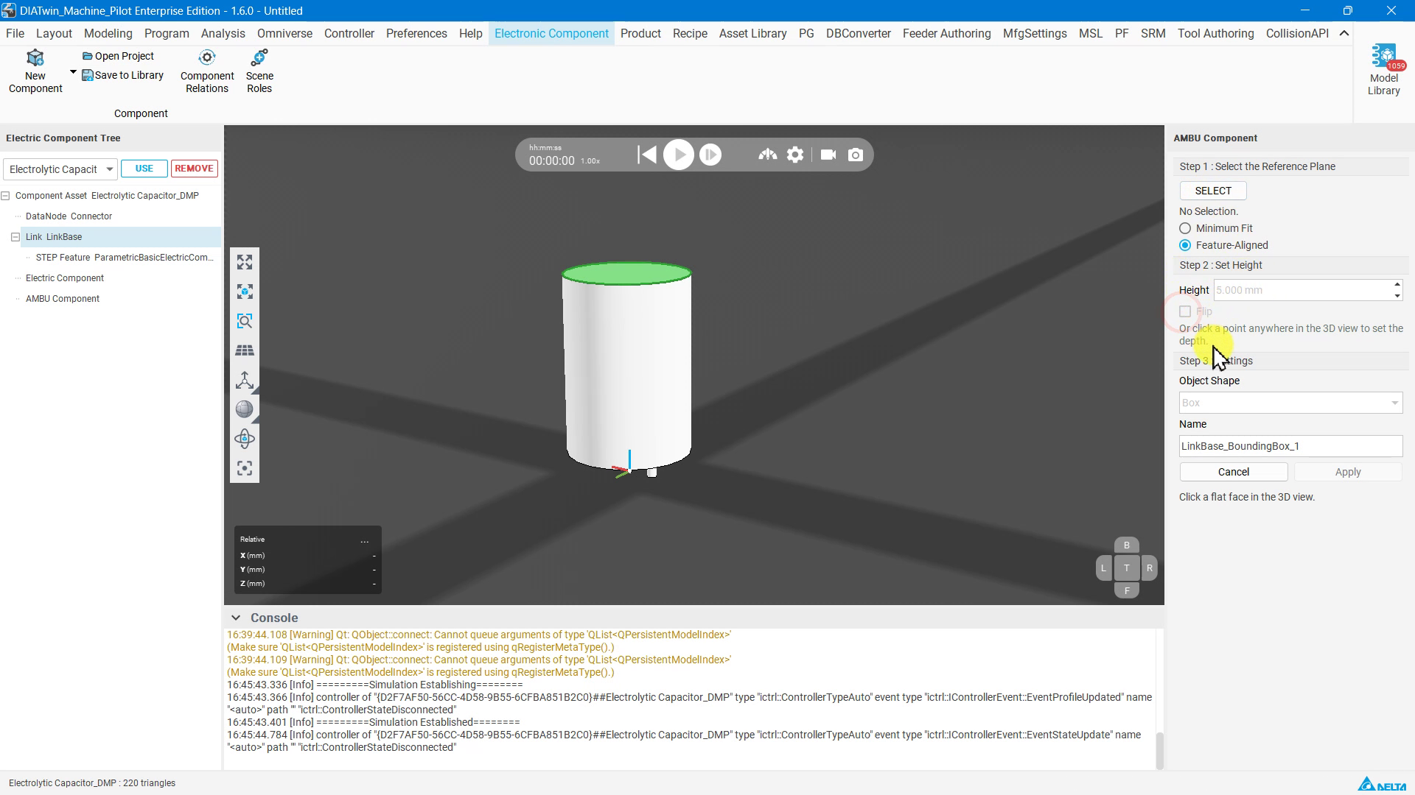Image resolution: width=1415 pixels, height=795 pixels.
Task: Open the File menu
Action: click(x=15, y=33)
